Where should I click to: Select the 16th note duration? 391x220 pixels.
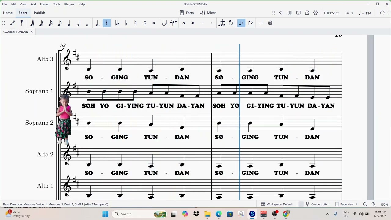tap(50, 23)
